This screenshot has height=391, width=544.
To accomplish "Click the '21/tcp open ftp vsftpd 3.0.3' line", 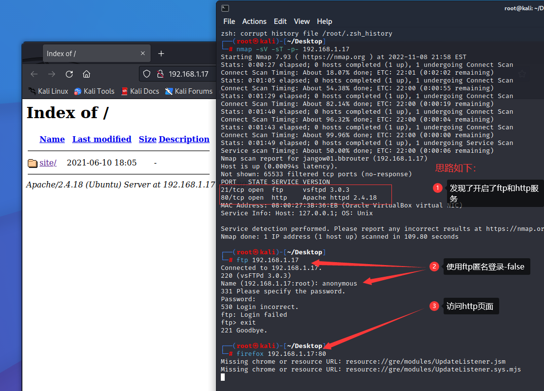I will click(285, 190).
